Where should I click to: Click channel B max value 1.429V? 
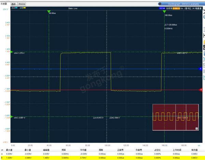coord(9,158)
